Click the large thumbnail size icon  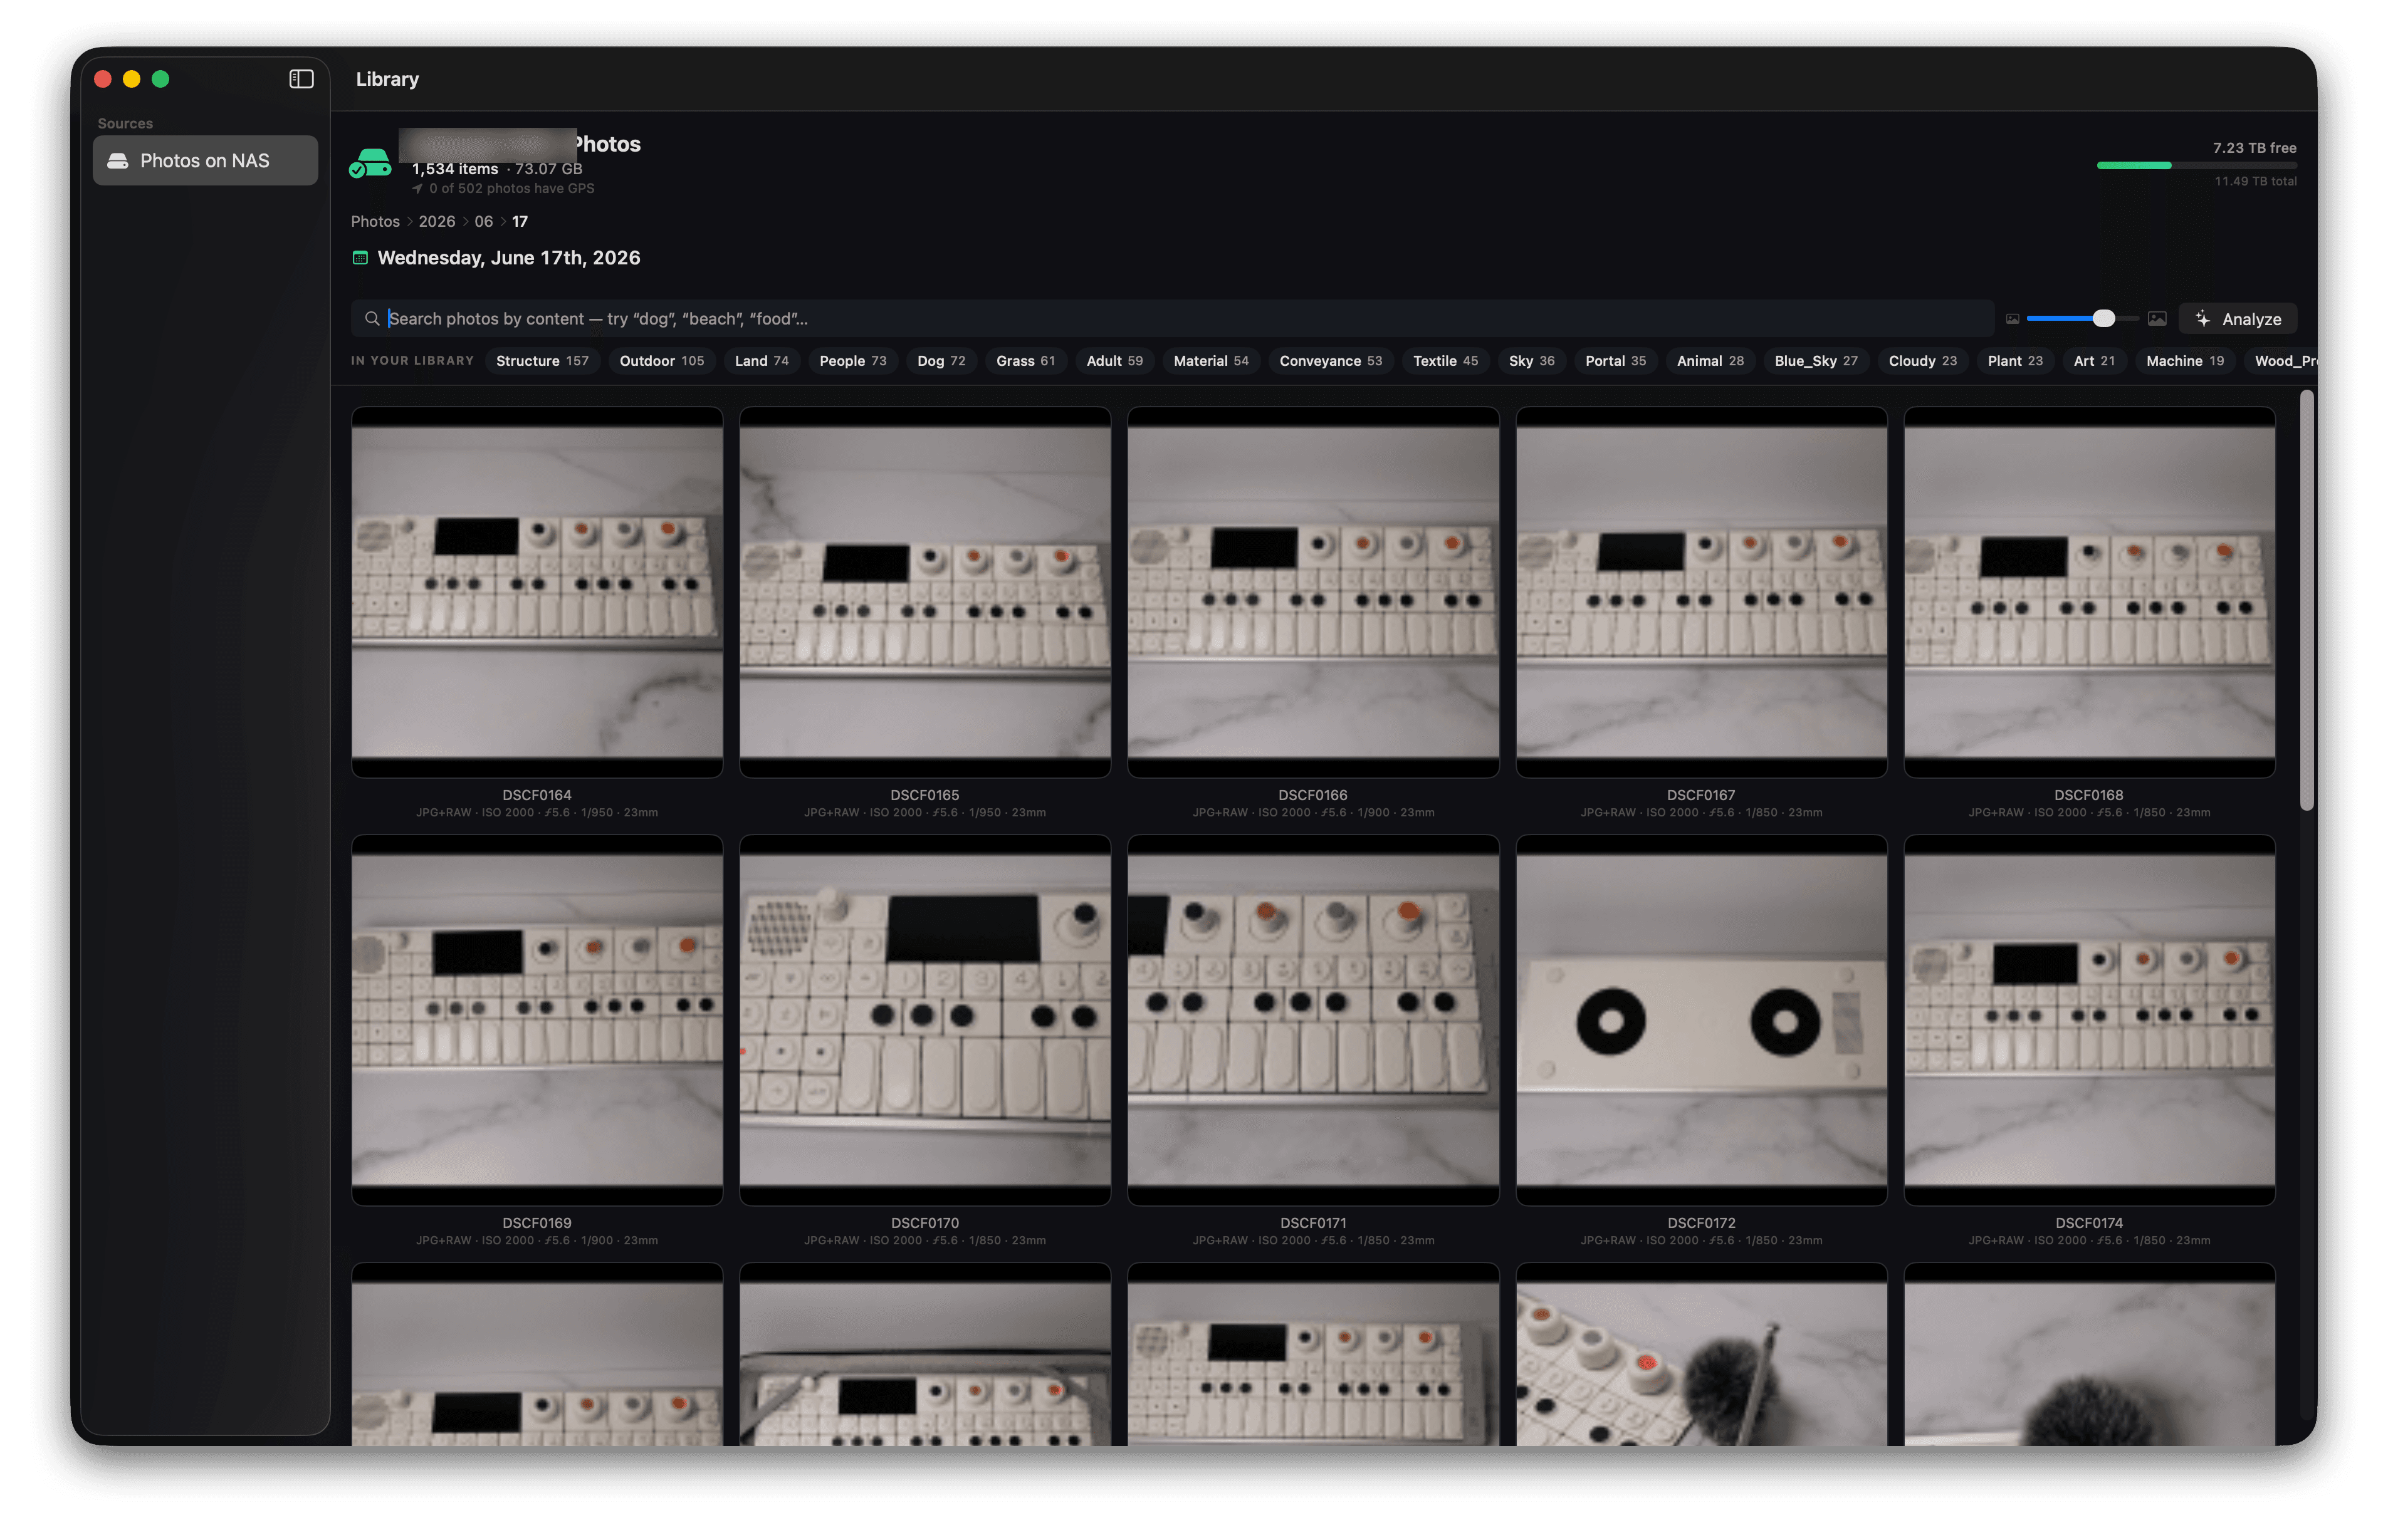coord(2157,319)
